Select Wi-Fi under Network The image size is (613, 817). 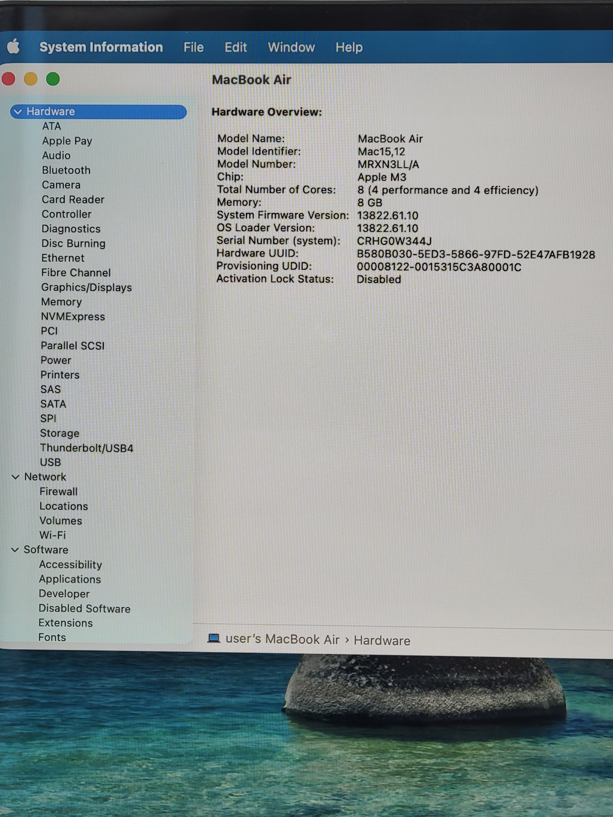53,535
